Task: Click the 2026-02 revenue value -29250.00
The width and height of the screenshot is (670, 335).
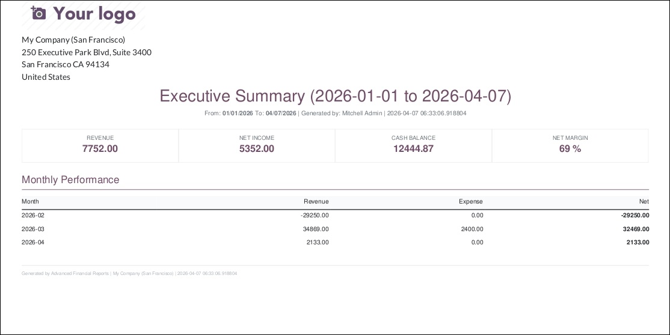Action: click(x=315, y=216)
